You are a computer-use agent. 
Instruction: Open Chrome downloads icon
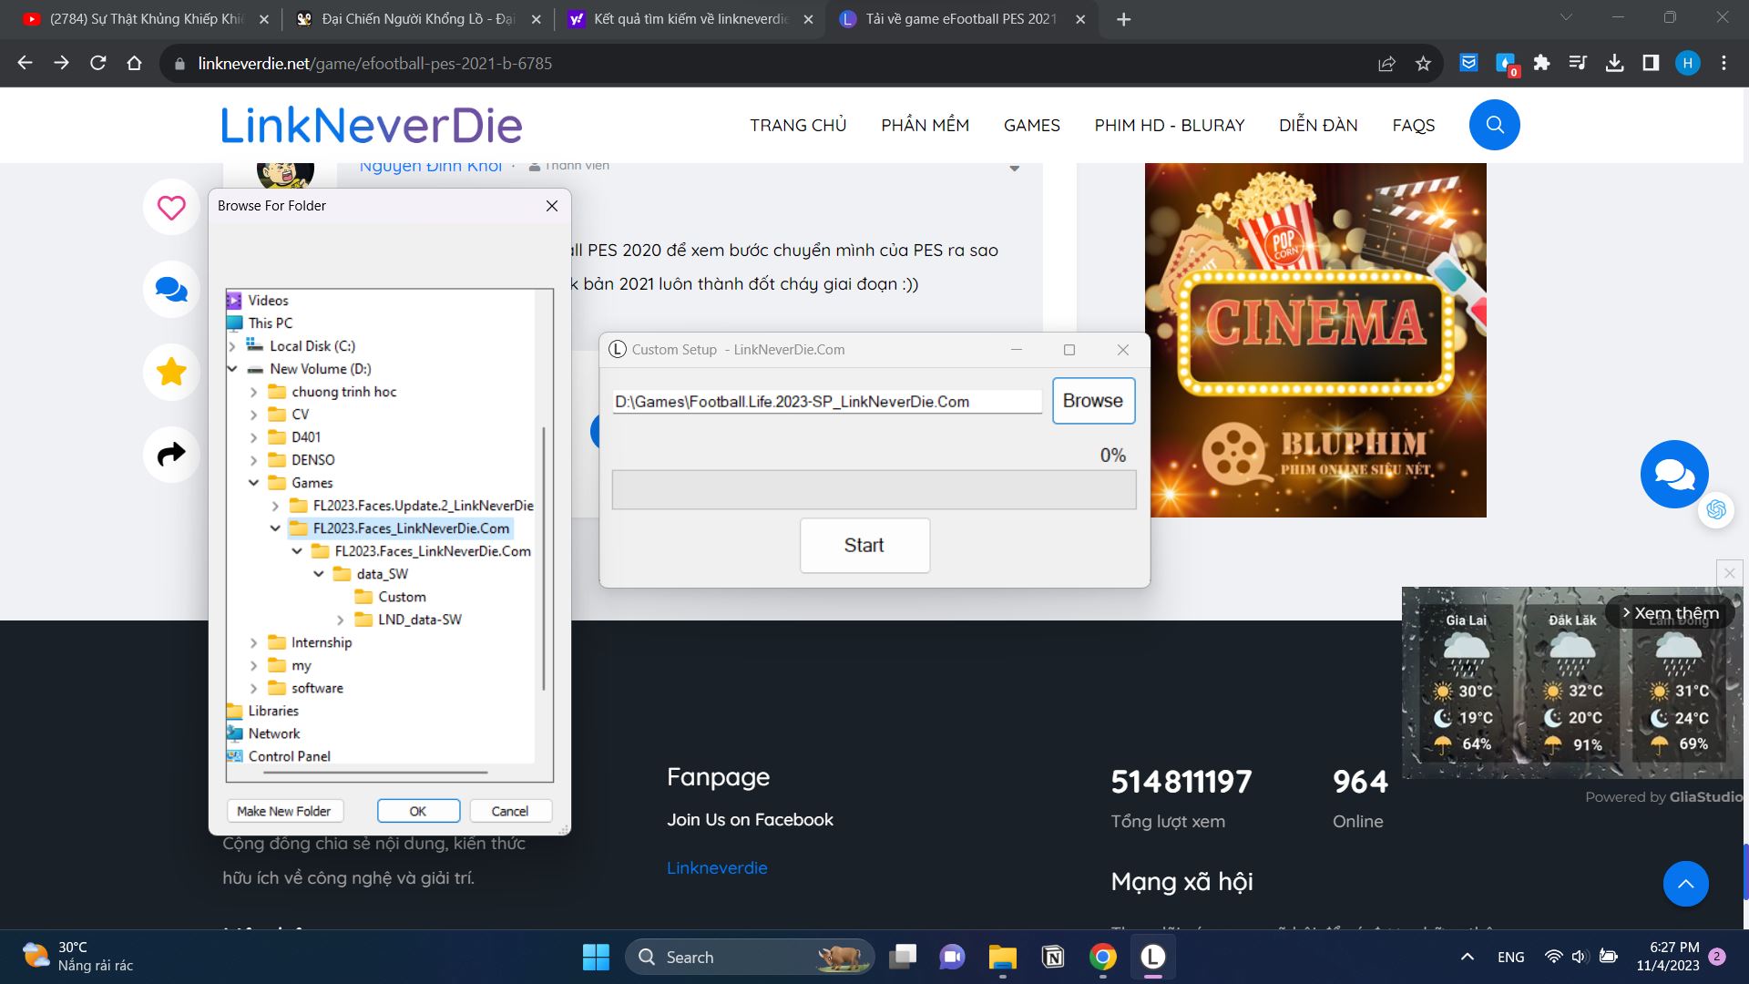[1614, 64]
